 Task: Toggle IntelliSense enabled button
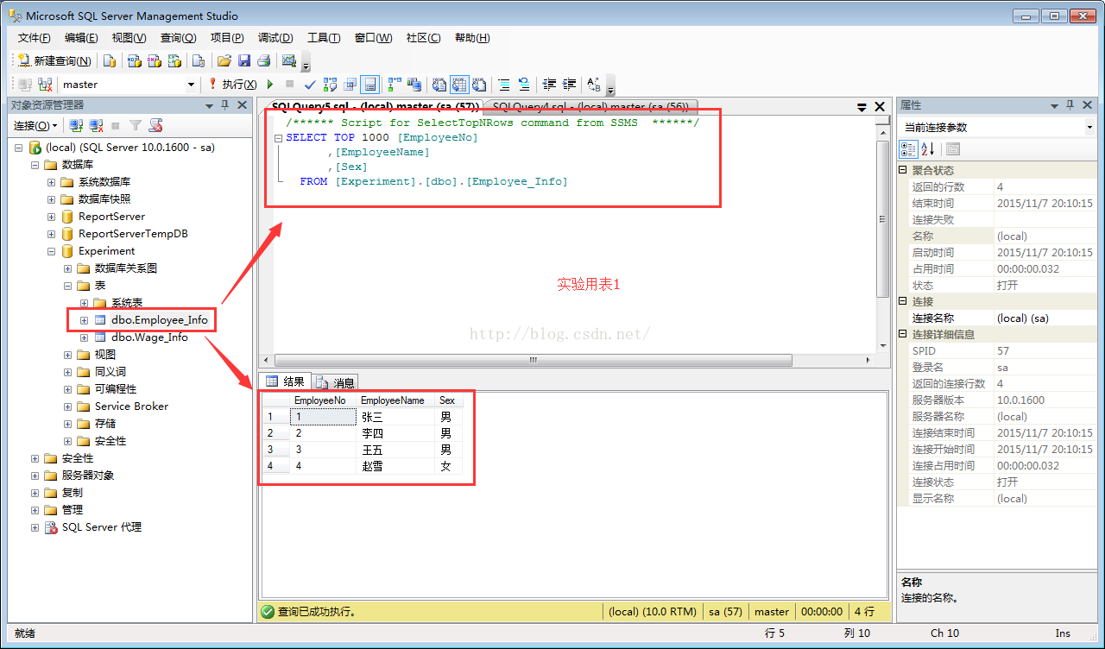pyautogui.click(x=369, y=85)
